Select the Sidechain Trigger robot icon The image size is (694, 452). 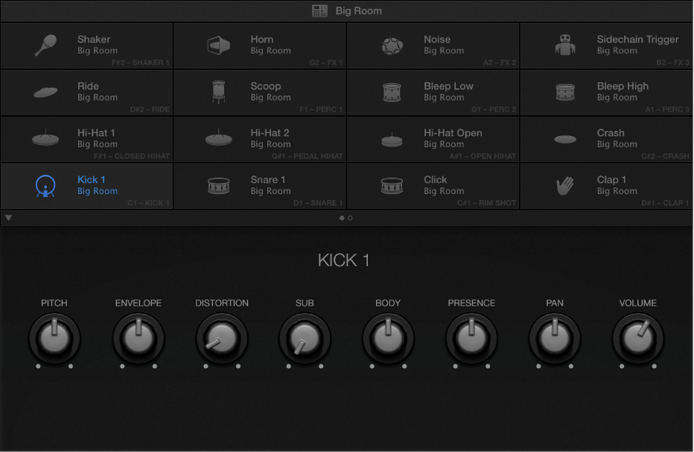[564, 44]
